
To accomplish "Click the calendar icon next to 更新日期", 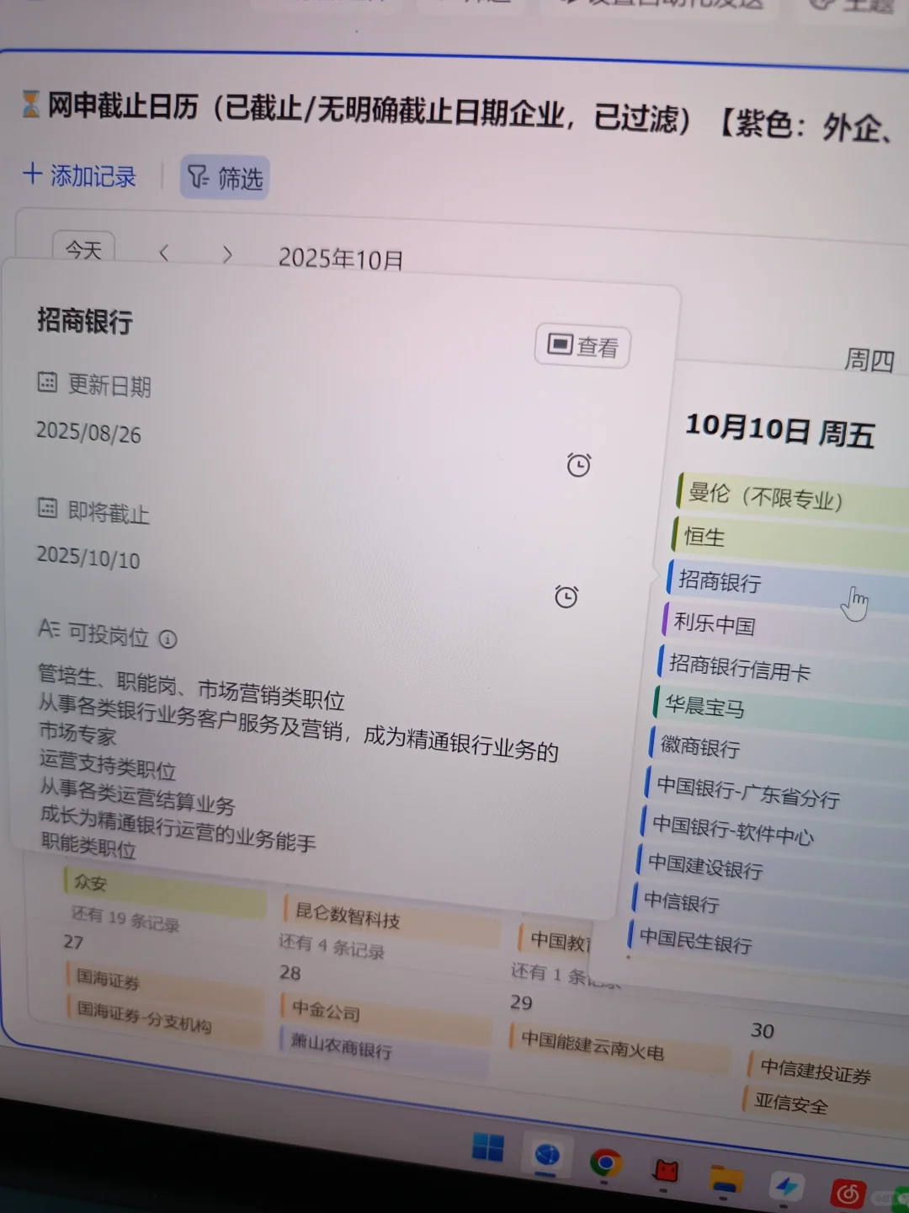I will click(x=47, y=382).
